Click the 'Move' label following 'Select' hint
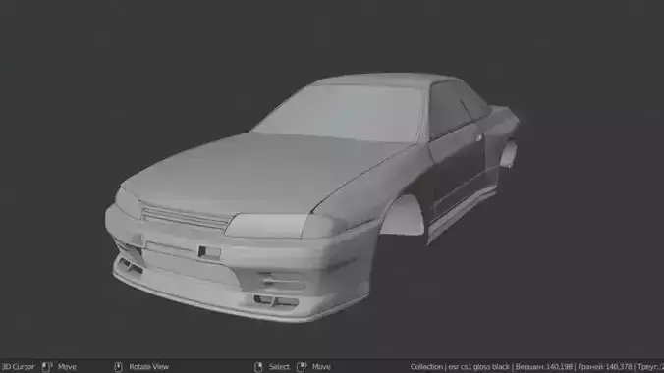Screen dimensions: 664x373 321,367
